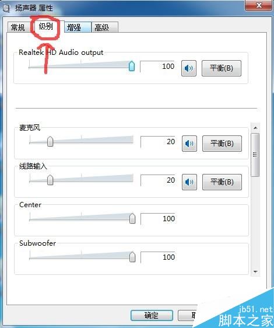This screenshot has width=274, height=328.
Task: Click the Realtek HD Audio output slider thumb
Action: coord(132,66)
